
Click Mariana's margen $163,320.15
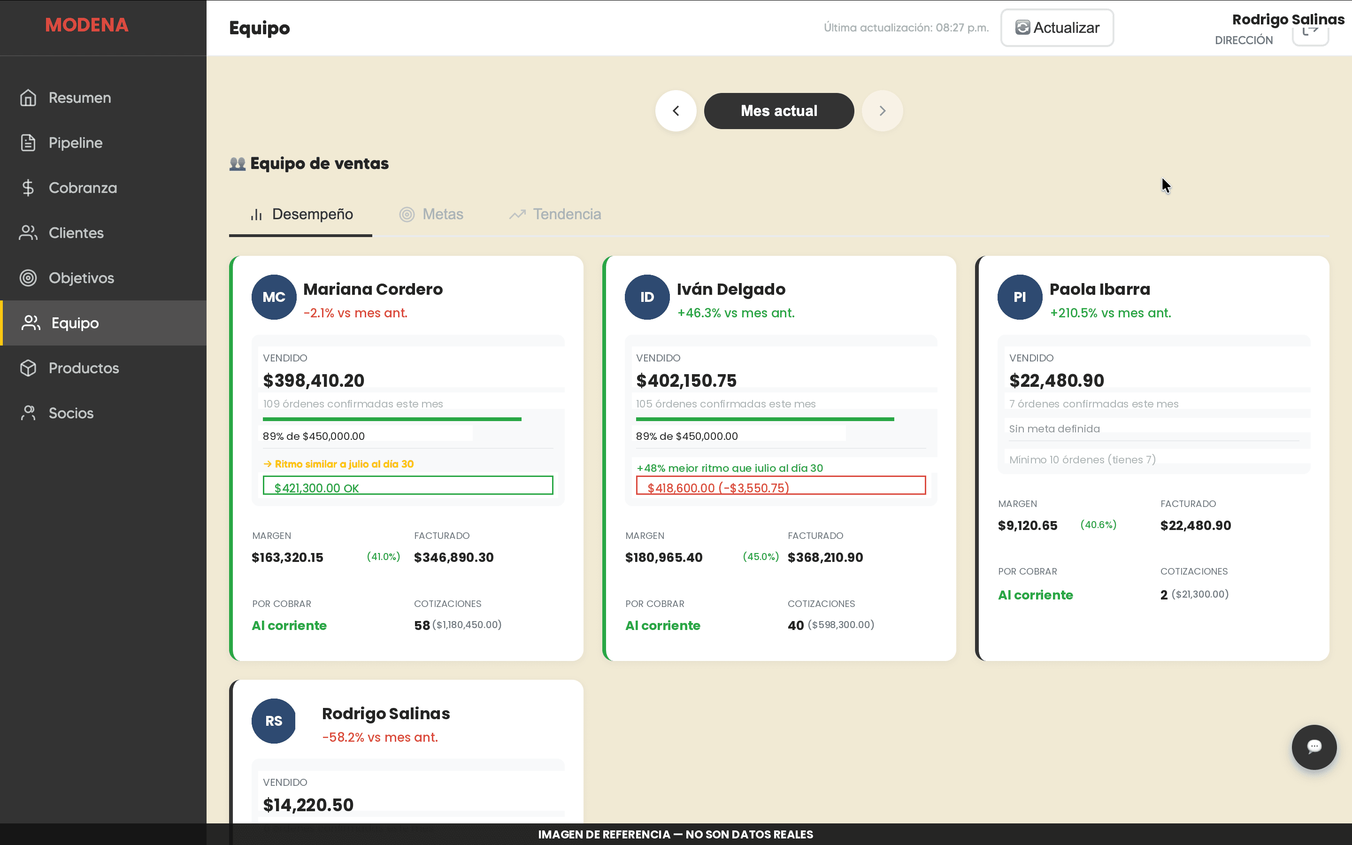pyautogui.click(x=287, y=558)
